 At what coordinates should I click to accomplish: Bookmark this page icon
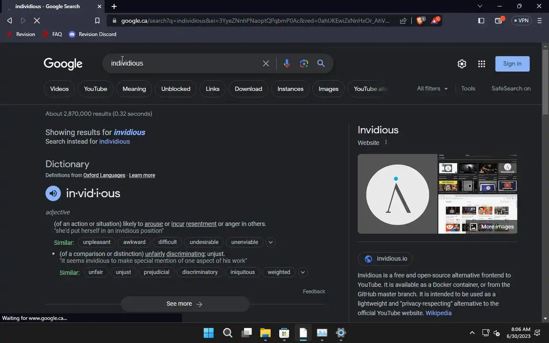[97, 21]
